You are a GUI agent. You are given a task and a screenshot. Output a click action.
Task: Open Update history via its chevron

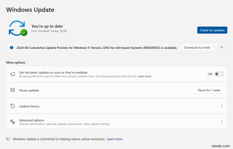(222, 106)
